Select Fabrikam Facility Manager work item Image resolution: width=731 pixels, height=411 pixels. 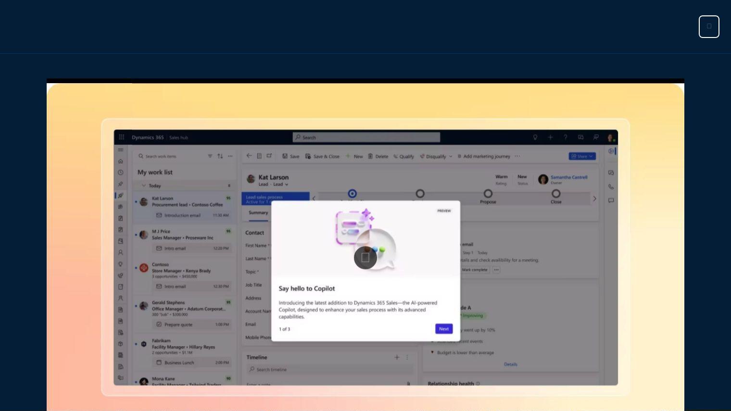[185, 353]
